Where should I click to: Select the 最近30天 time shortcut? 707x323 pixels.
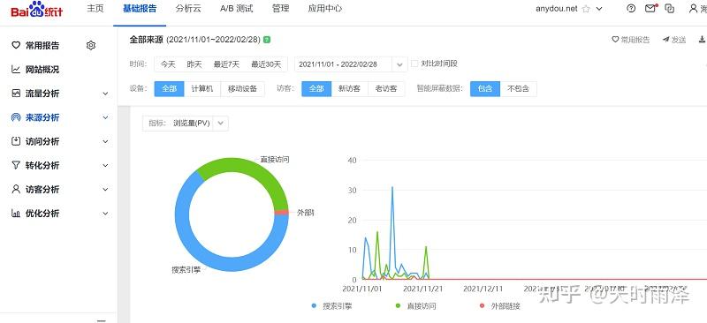(x=266, y=64)
